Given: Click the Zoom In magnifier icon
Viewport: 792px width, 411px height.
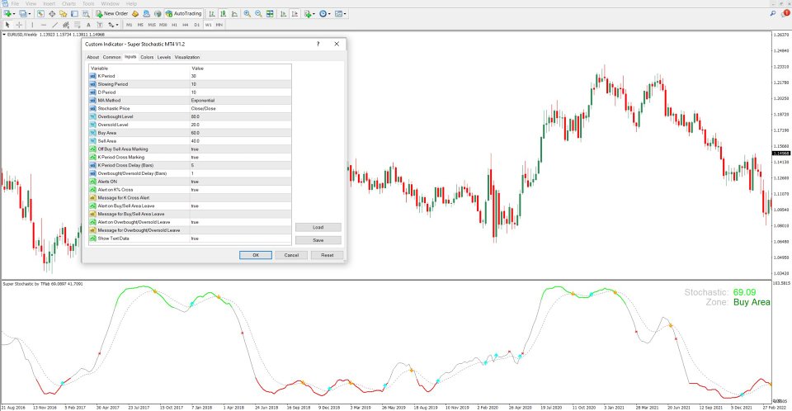Looking at the screenshot, I should [x=247, y=14].
